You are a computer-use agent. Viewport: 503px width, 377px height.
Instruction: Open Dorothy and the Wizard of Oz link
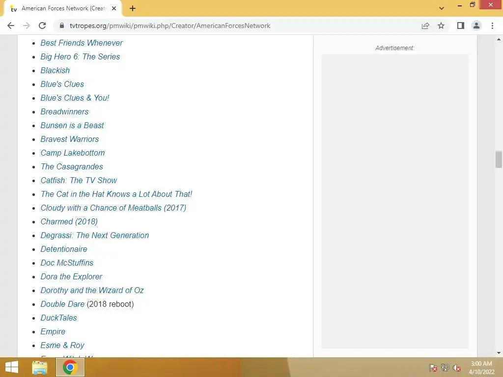[92, 291]
